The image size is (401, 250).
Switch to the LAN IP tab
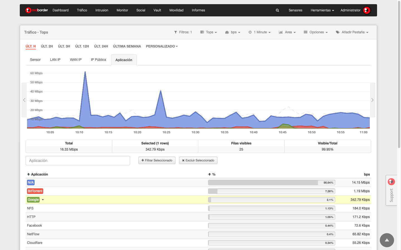point(55,60)
